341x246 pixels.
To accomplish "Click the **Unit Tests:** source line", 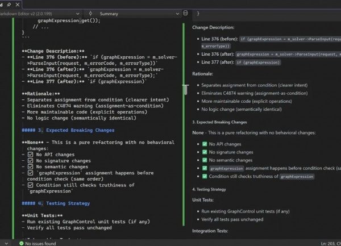I will point(42,215).
